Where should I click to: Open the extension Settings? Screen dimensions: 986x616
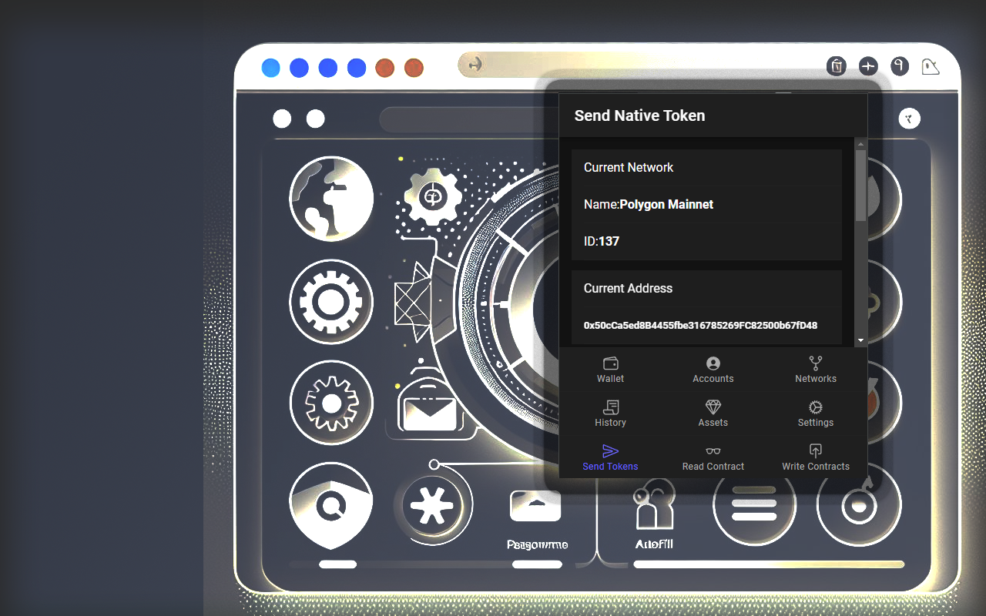click(x=815, y=413)
